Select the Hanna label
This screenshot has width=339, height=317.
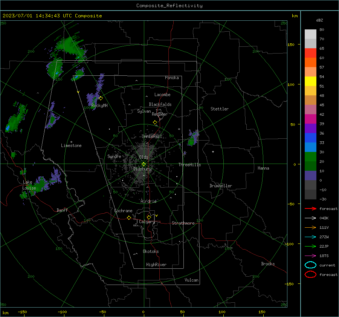(x=263, y=168)
